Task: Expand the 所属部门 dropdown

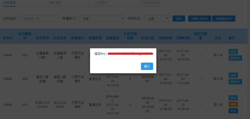Action: coord(102,19)
